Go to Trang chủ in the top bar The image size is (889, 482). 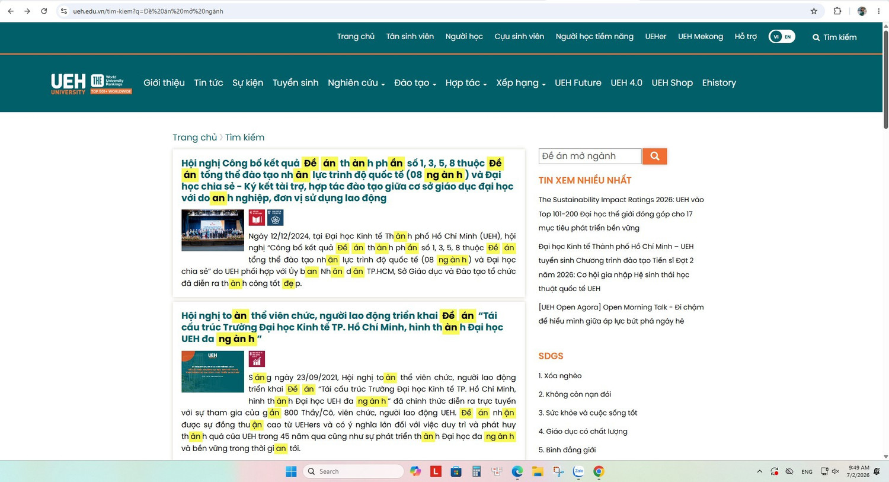tap(356, 37)
